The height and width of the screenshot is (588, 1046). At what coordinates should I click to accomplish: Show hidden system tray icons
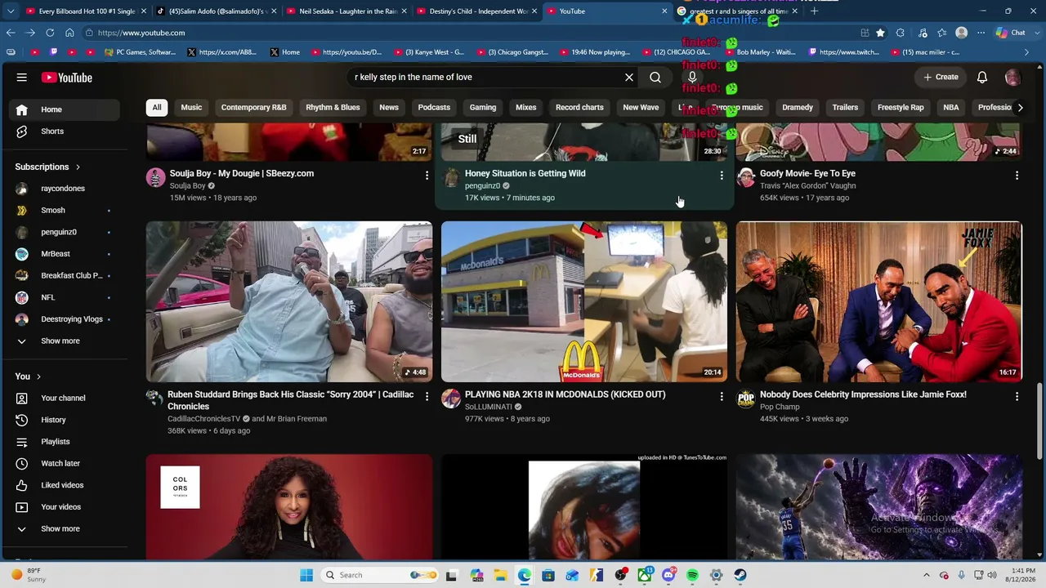926,575
